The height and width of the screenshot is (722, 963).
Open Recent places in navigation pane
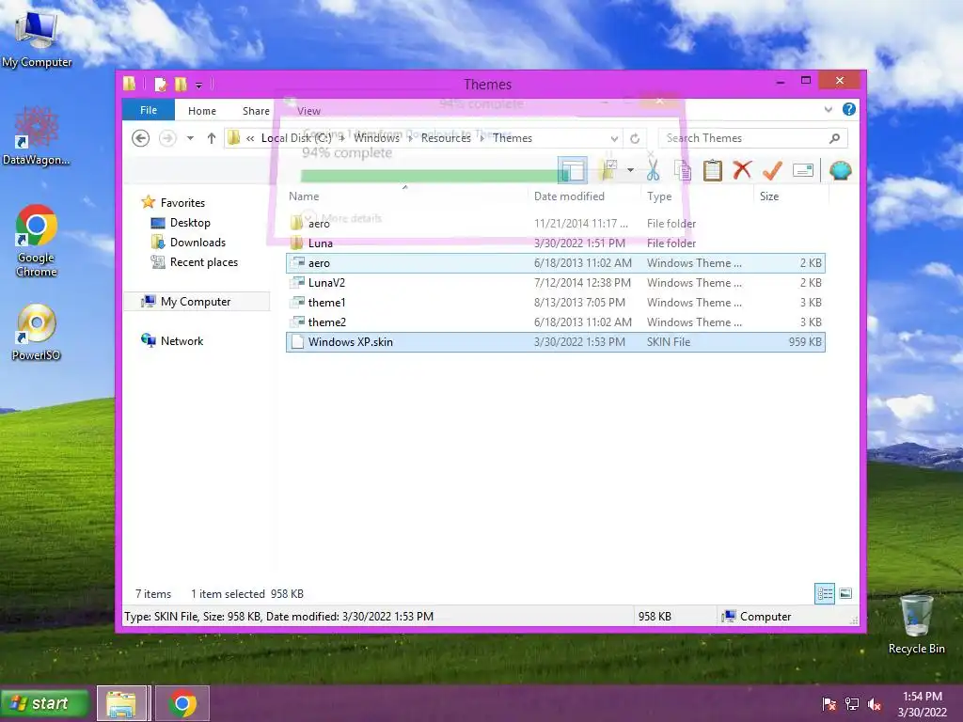pyautogui.click(x=203, y=262)
